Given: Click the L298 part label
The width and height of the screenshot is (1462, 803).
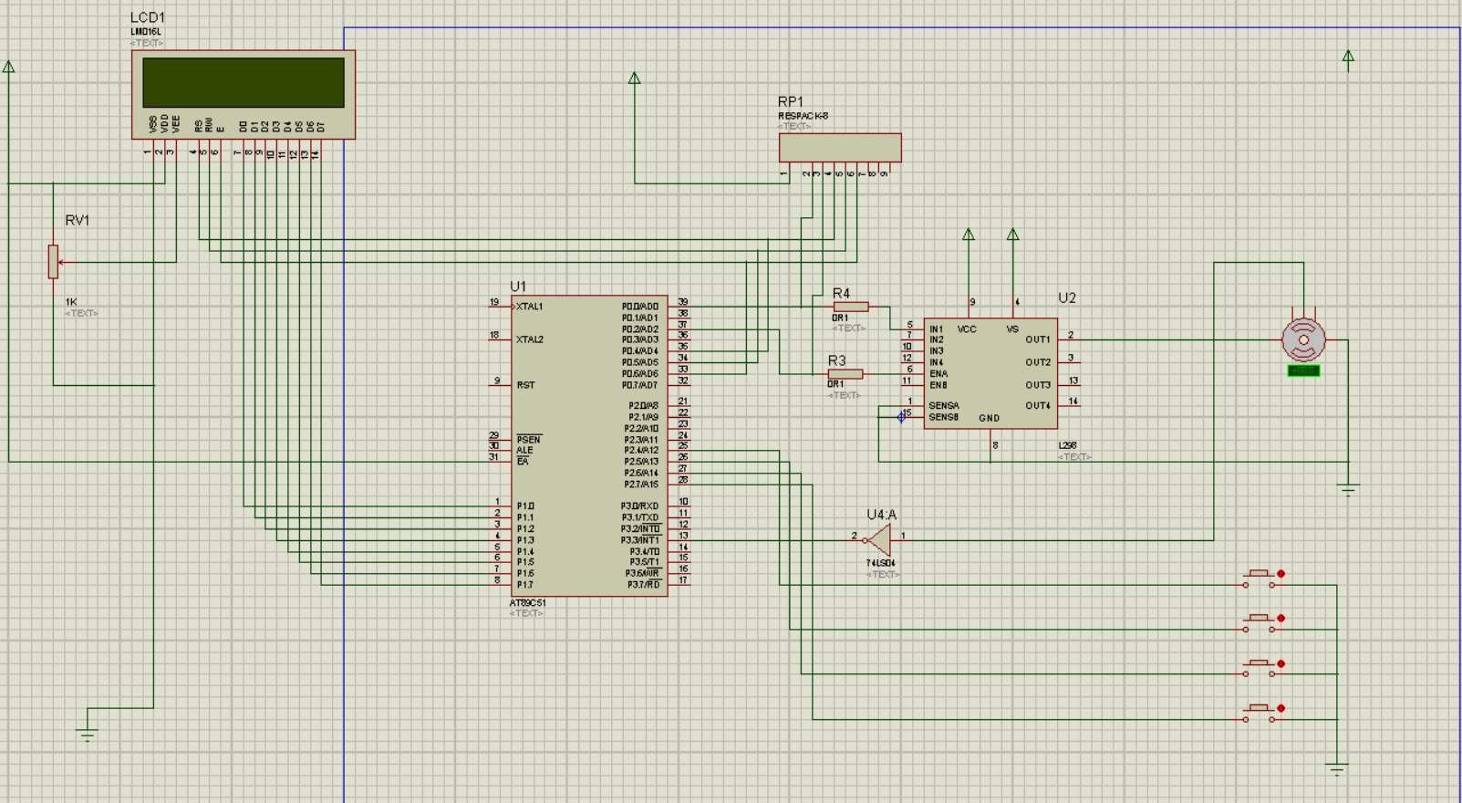Looking at the screenshot, I should pyautogui.click(x=1068, y=445).
